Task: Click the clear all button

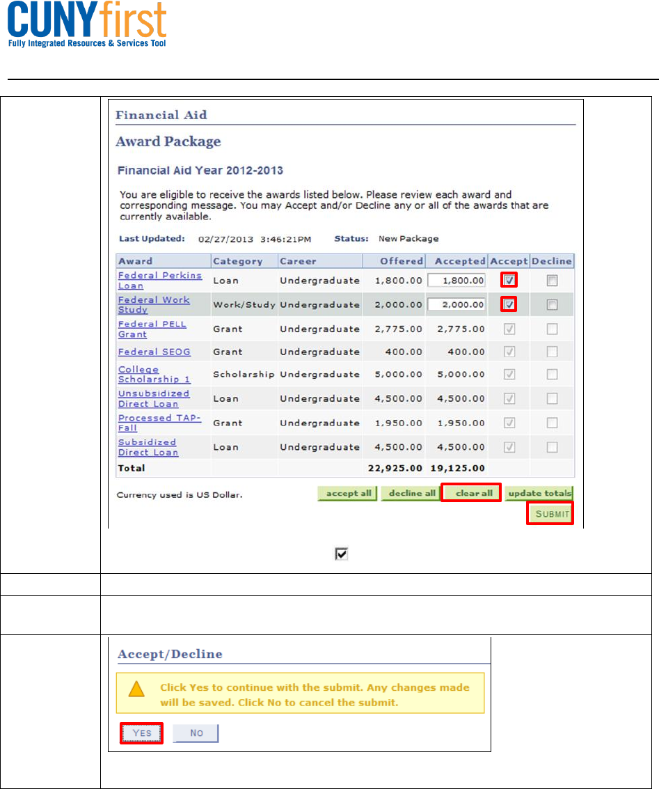Action: coord(472,494)
